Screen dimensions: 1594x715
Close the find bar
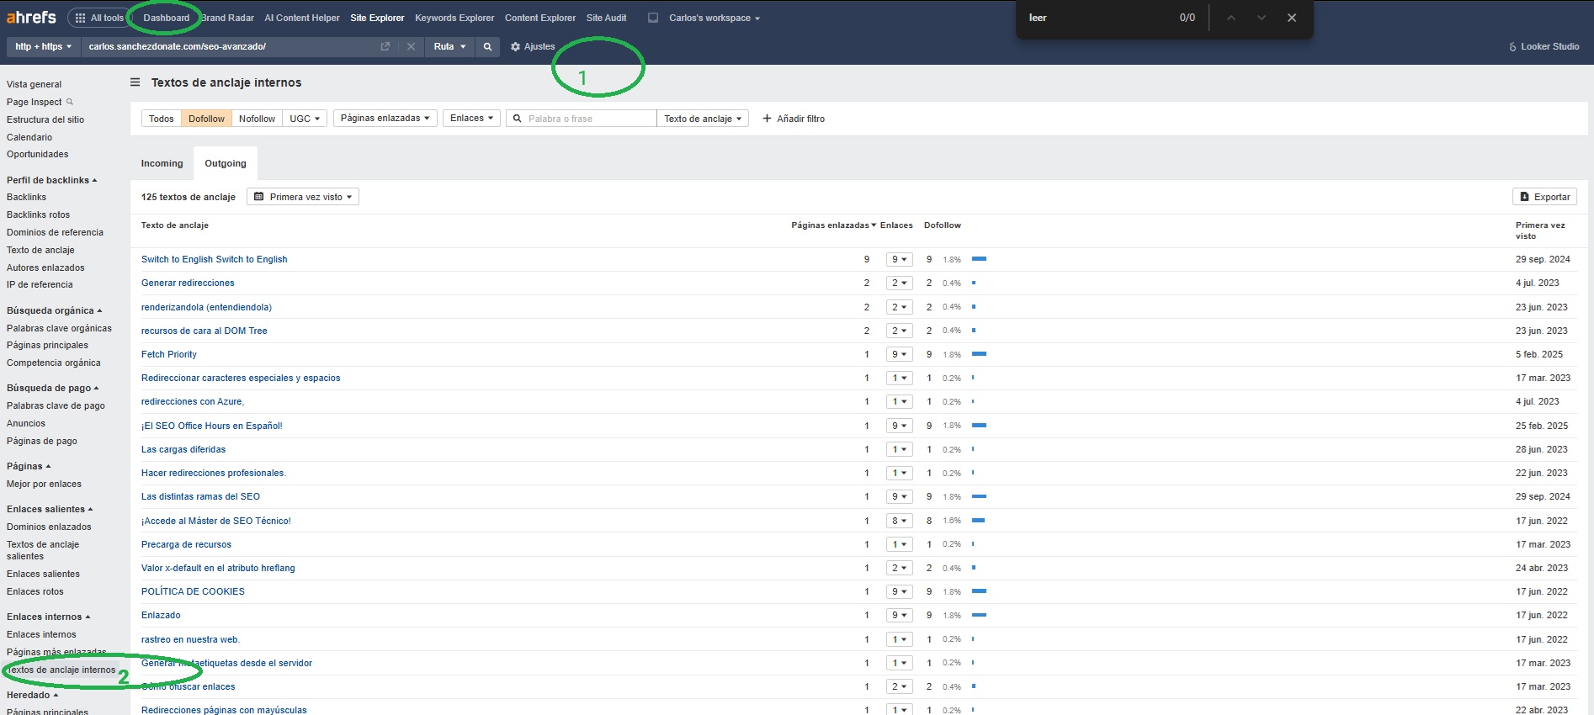1292,18
